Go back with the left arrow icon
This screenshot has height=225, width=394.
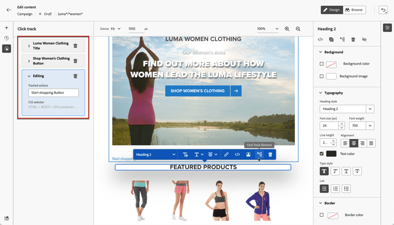tap(9, 10)
